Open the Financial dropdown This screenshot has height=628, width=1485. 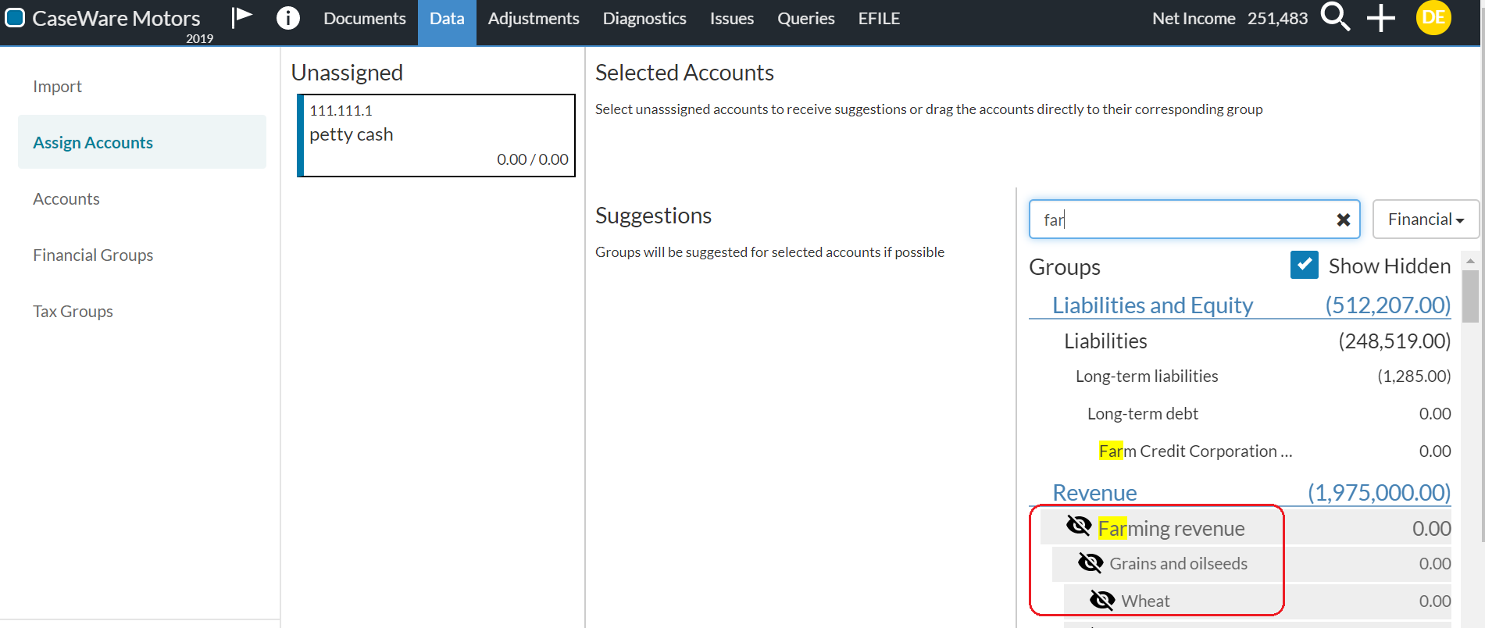(x=1425, y=219)
